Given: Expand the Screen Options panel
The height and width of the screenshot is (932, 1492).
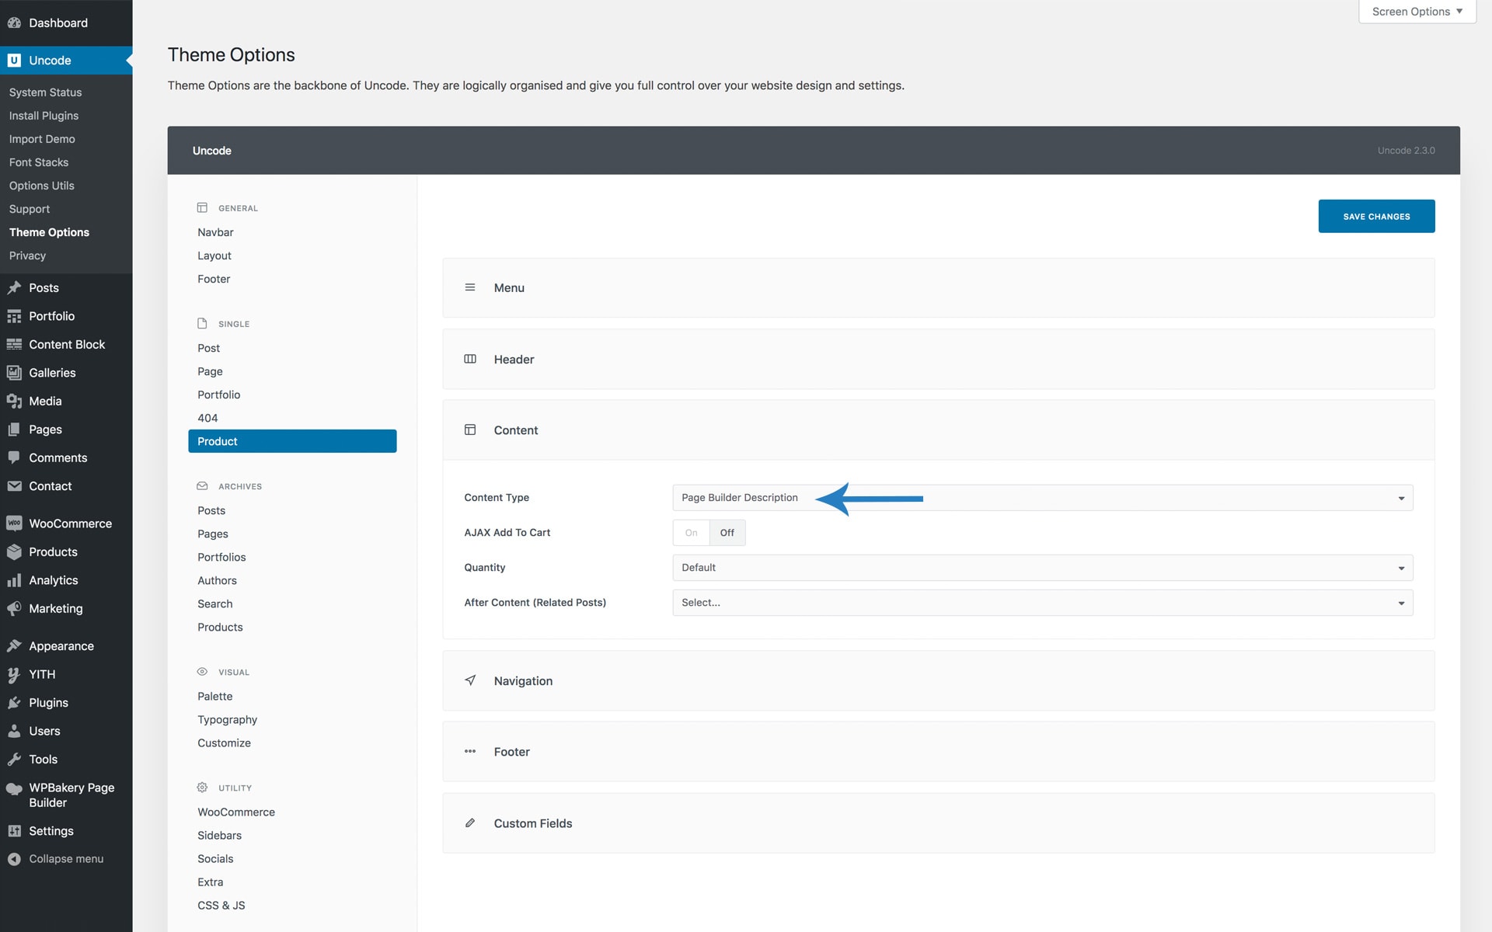Looking at the screenshot, I should click(x=1416, y=12).
